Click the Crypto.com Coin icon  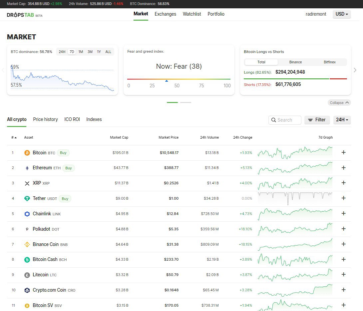tap(27, 290)
